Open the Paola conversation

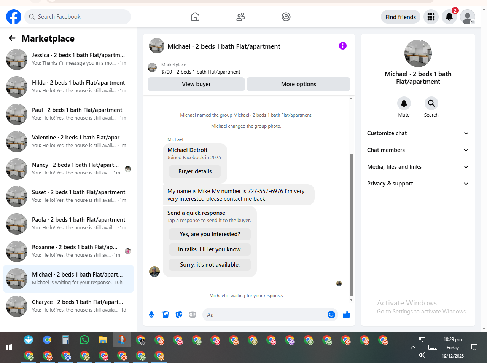(68, 224)
